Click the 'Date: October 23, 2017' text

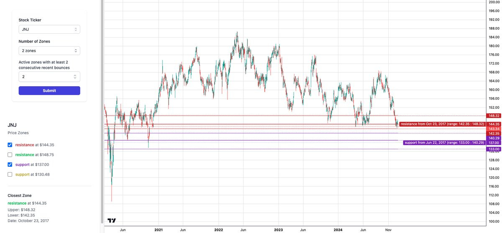(28, 220)
